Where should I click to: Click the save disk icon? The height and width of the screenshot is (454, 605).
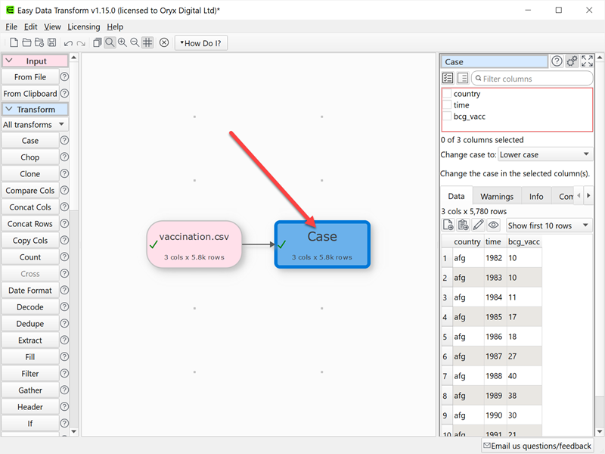pos(51,43)
